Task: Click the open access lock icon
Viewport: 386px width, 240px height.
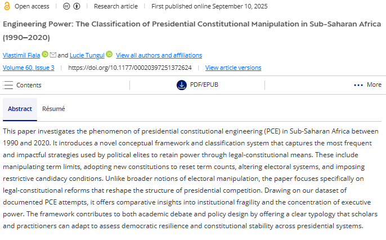Action: [6, 6]
